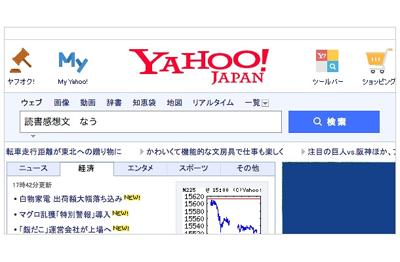Image resolution: width=400 pixels, height=262 pixels.
Task: Expand the 一覧 dropdown arrow
Action: 266,103
